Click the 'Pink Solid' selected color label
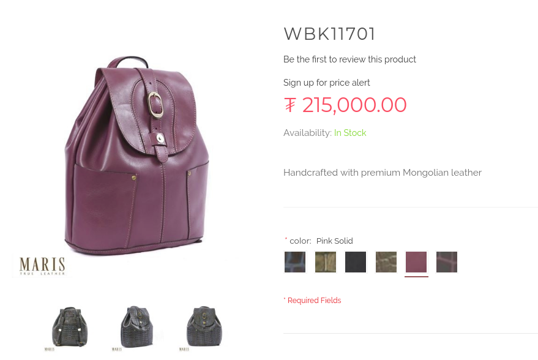The image size is (538, 360). [x=335, y=241]
